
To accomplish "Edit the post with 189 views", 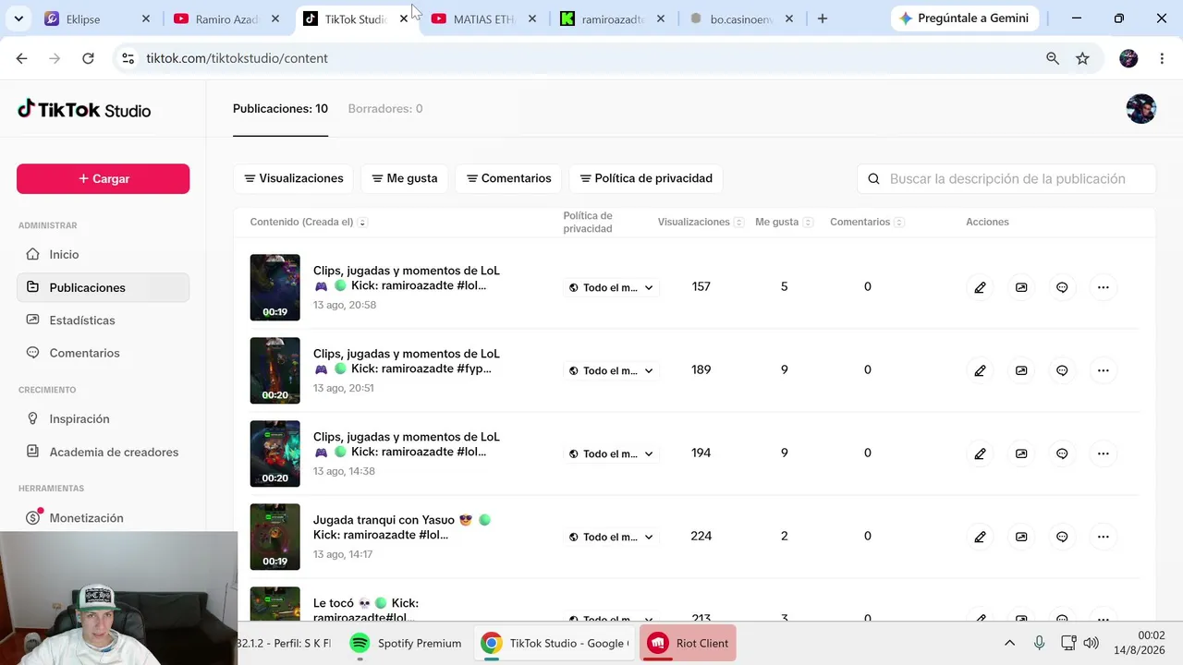I will click(980, 370).
